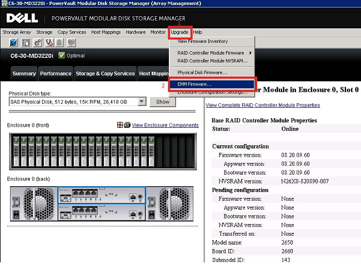This screenshot has height=264, width=361.
Task: Click the blue storage array setup wizard icon
Action: coord(13,42)
